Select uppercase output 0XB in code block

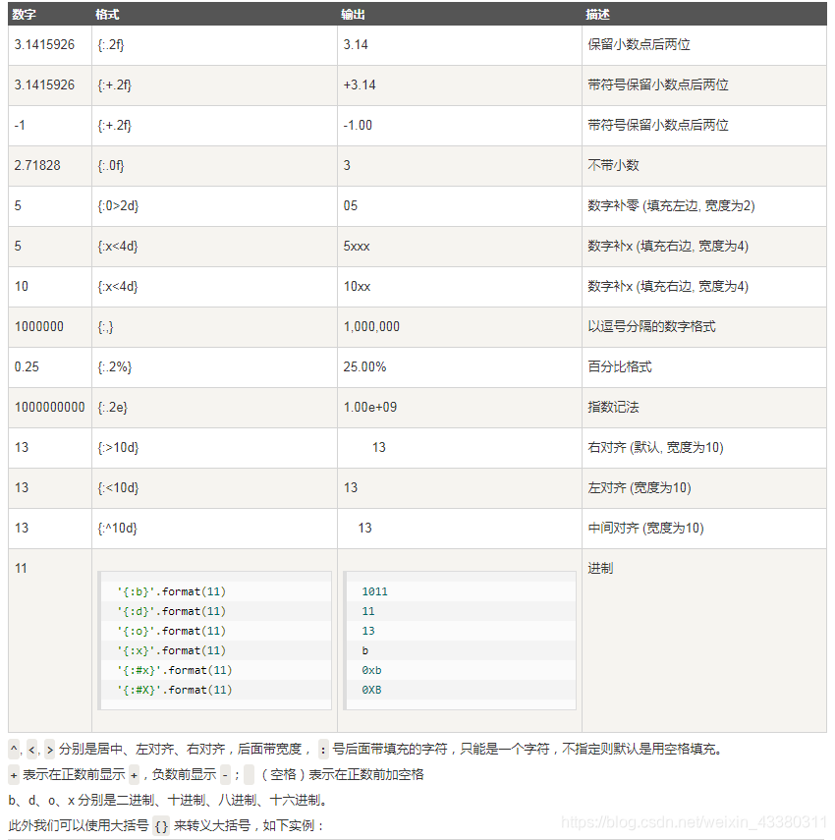click(x=371, y=690)
